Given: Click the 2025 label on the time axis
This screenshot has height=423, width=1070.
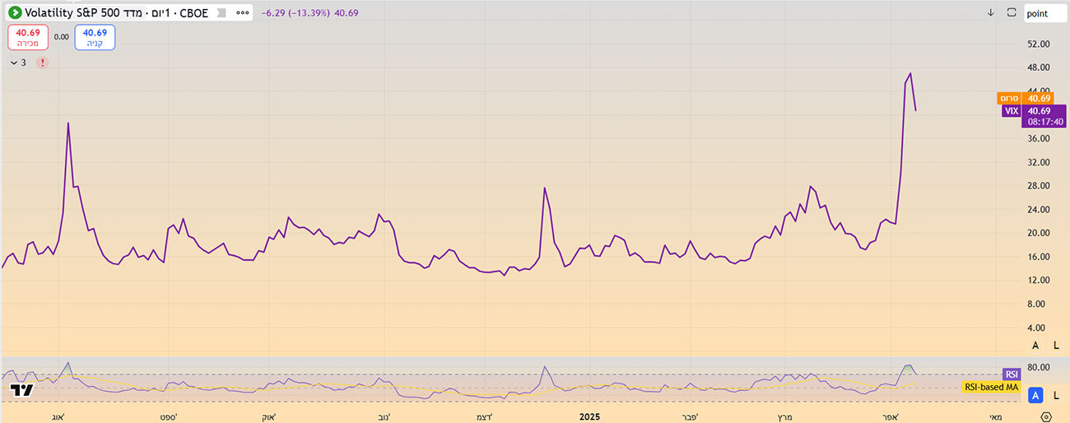Looking at the screenshot, I should (x=588, y=417).
